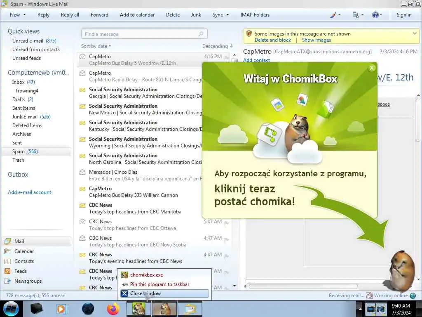
Task: Close the ChomikBox welcome popup
Action: 372,68
